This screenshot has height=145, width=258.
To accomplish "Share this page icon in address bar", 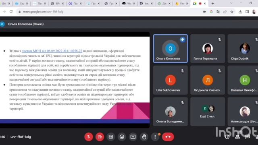I will 225,12.
